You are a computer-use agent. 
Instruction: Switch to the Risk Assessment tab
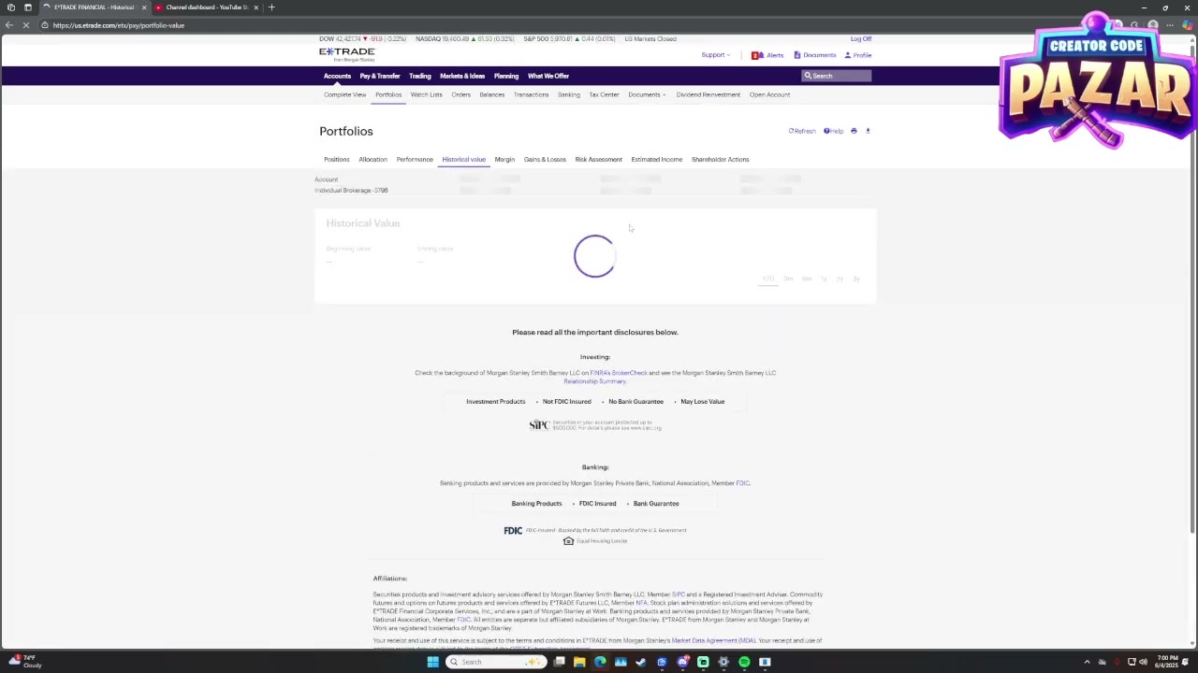click(598, 159)
